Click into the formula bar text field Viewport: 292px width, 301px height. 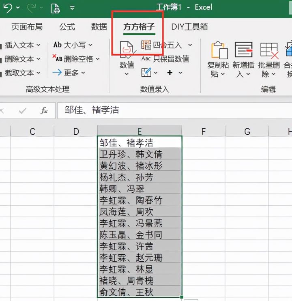click(174, 110)
